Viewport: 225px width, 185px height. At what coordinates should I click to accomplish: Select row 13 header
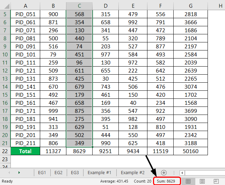coord(5,79)
